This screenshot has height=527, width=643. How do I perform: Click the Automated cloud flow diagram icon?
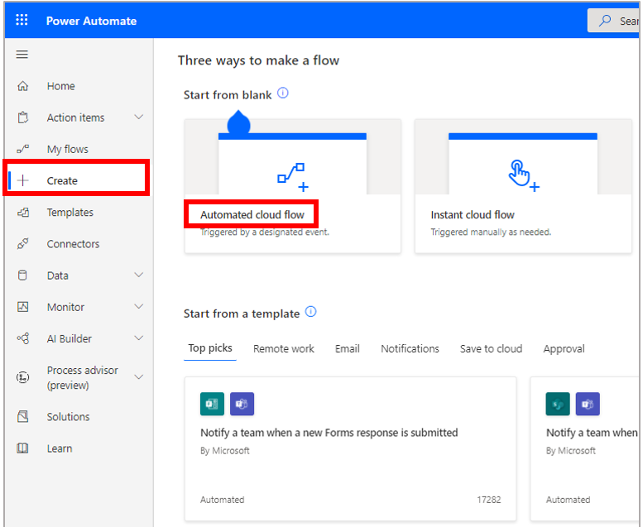coord(293,177)
